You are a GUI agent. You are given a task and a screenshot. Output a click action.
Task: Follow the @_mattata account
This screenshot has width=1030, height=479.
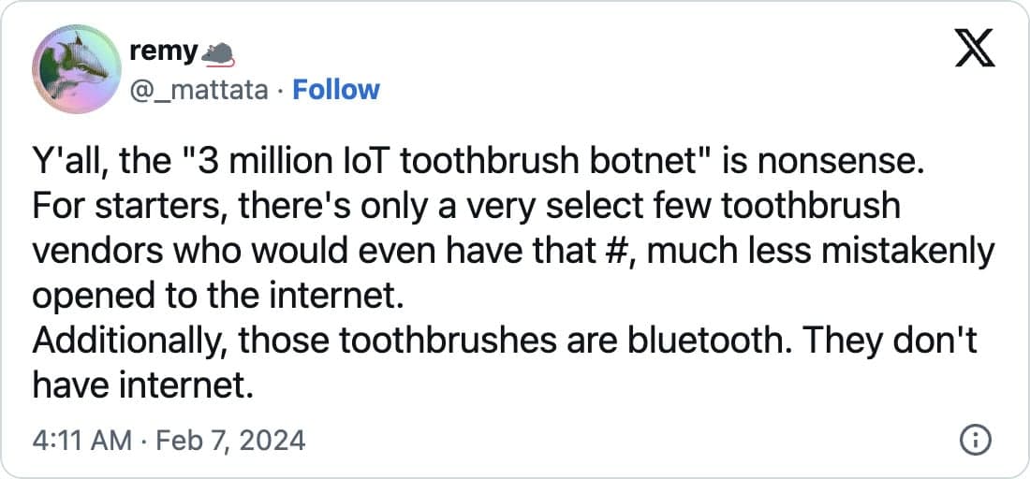(335, 90)
